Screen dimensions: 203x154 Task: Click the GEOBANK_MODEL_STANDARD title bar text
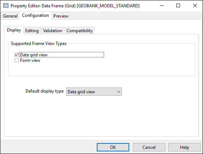coord(108,6)
